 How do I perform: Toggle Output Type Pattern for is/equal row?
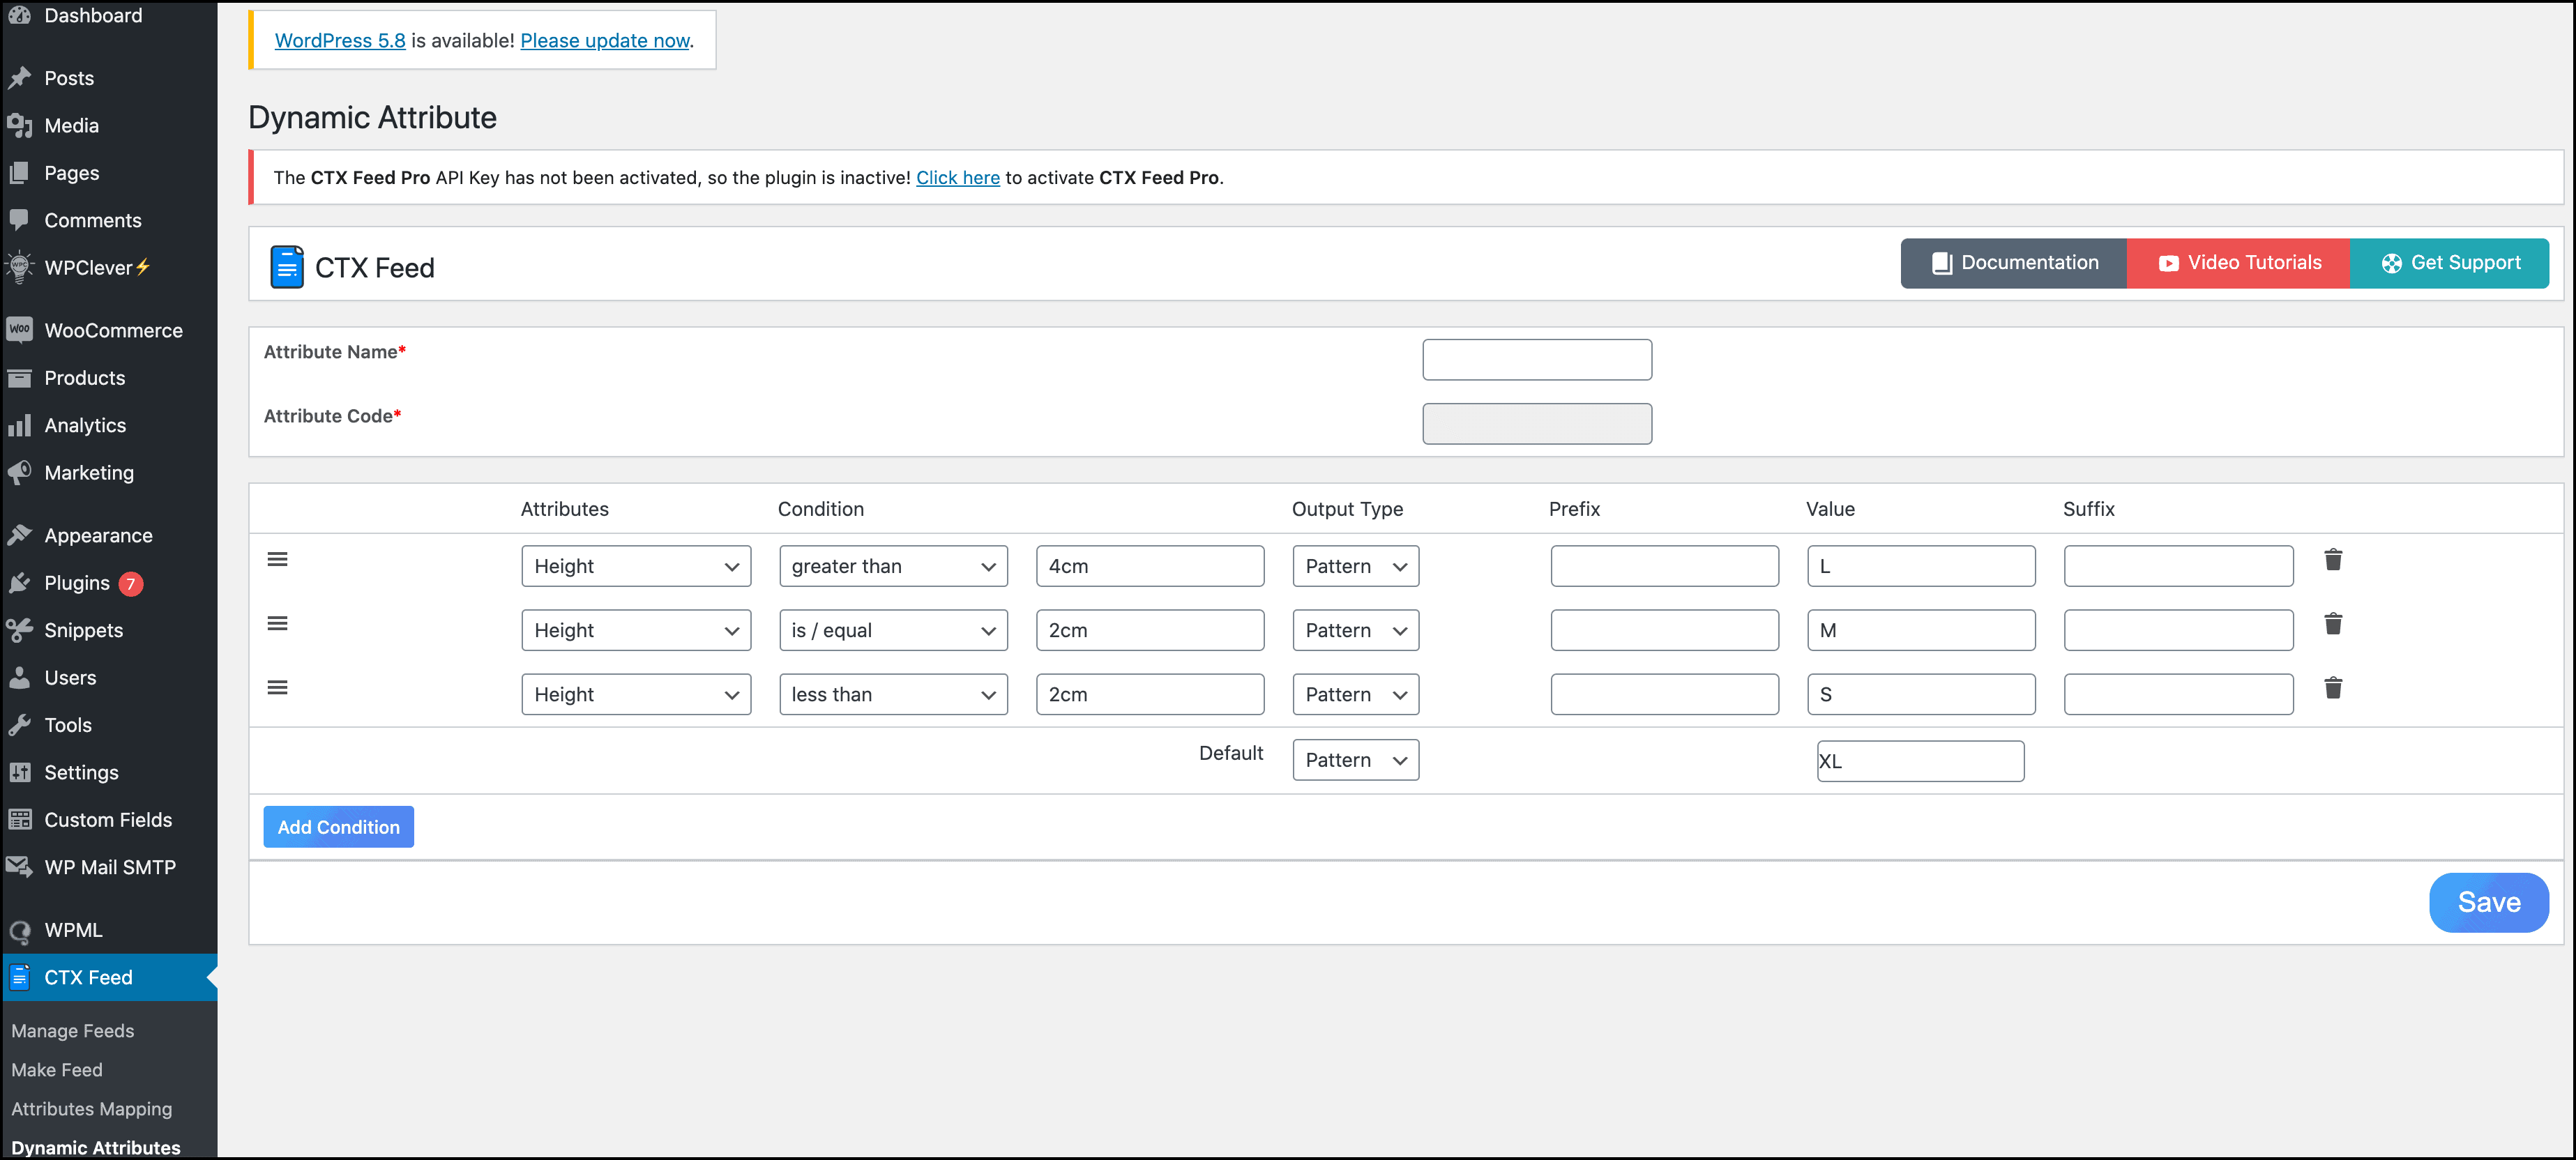click(1354, 629)
